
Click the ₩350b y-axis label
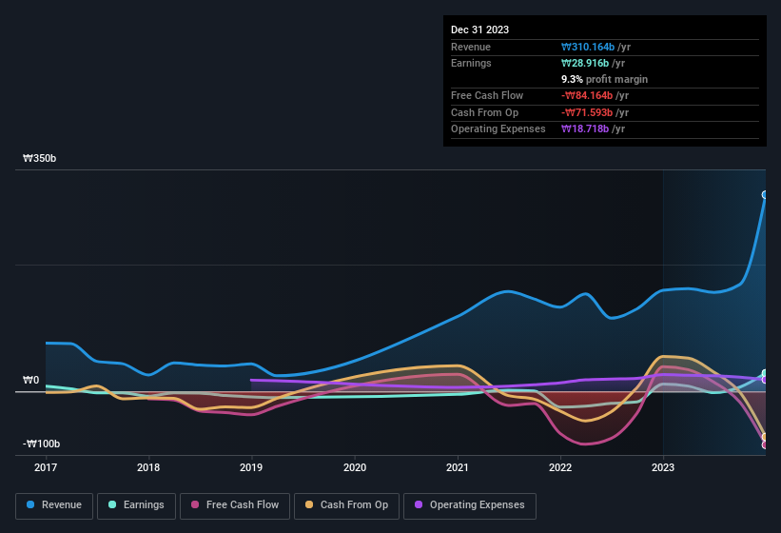tap(40, 159)
